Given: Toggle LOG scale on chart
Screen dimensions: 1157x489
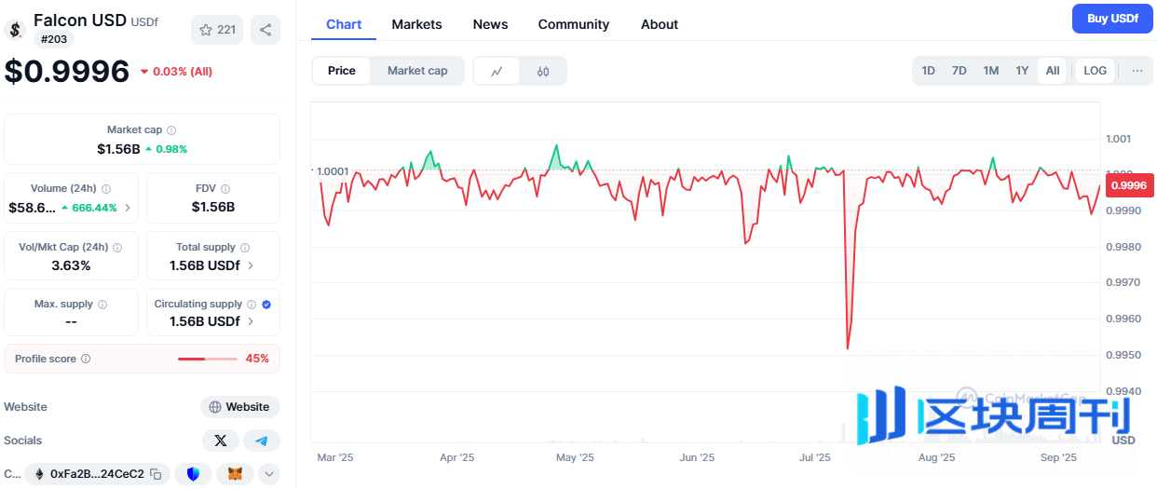Looking at the screenshot, I should 1096,71.
